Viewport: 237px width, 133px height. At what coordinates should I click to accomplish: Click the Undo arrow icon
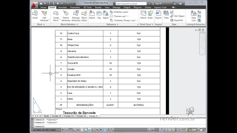pos(62,3)
